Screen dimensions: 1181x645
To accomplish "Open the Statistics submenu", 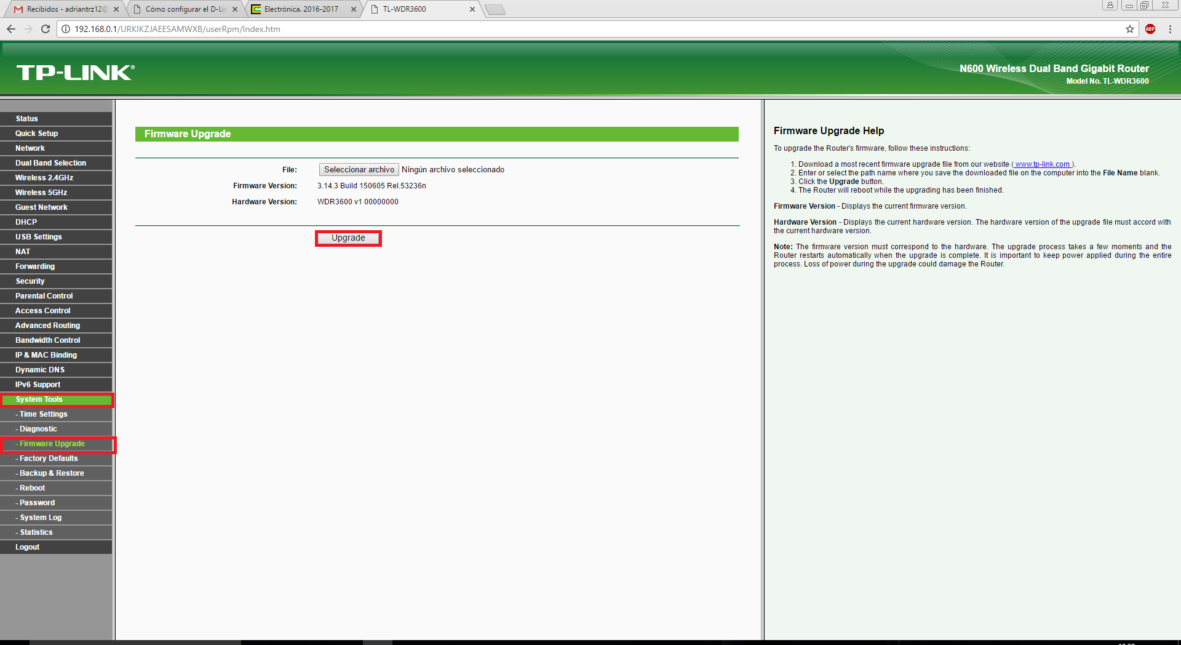I will click(x=56, y=532).
